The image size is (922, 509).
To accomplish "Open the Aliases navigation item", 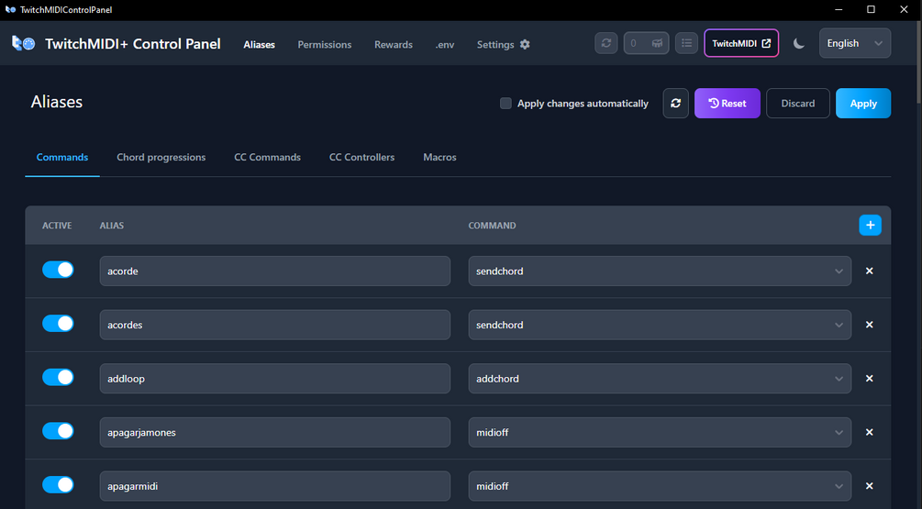I will (260, 45).
